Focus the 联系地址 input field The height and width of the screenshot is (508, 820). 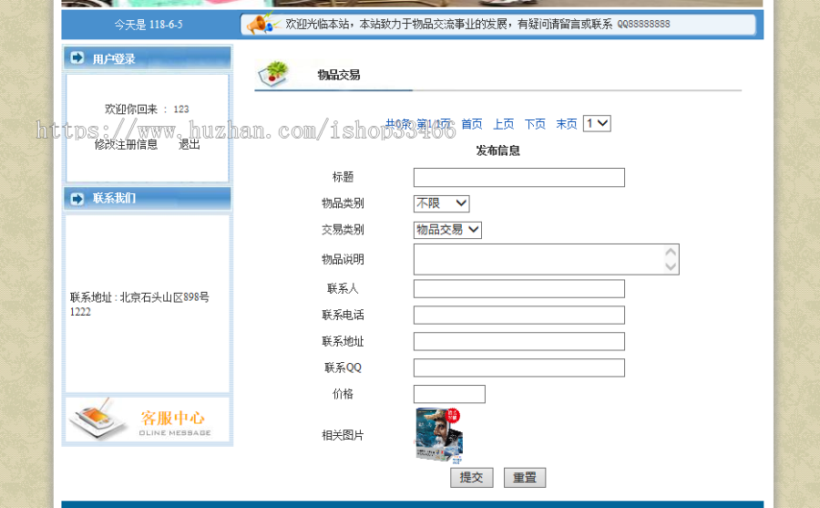click(519, 341)
